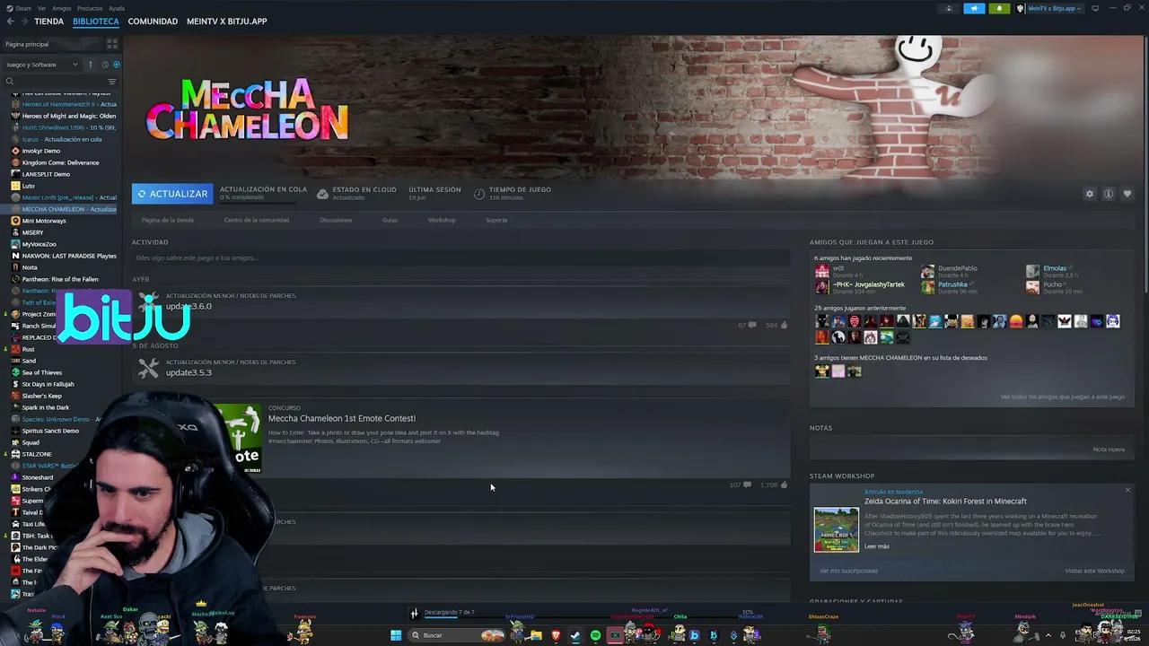Open the friends activity icon in header

click(x=949, y=8)
